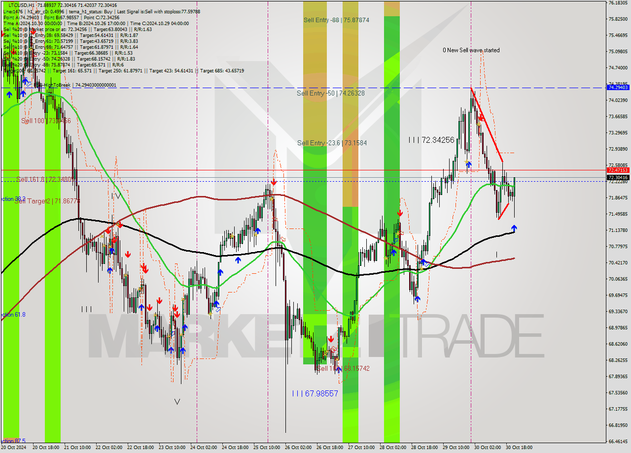631x453 pixels.
Task: Click the 'I I I 72.34256' chart label
Action: click(x=431, y=140)
